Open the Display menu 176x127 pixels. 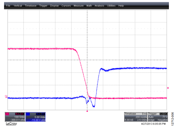(54, 6)
